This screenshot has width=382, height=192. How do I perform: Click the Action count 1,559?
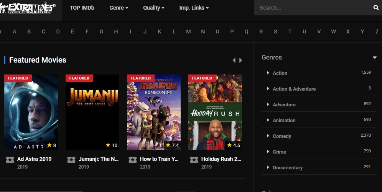pos(366,72)
